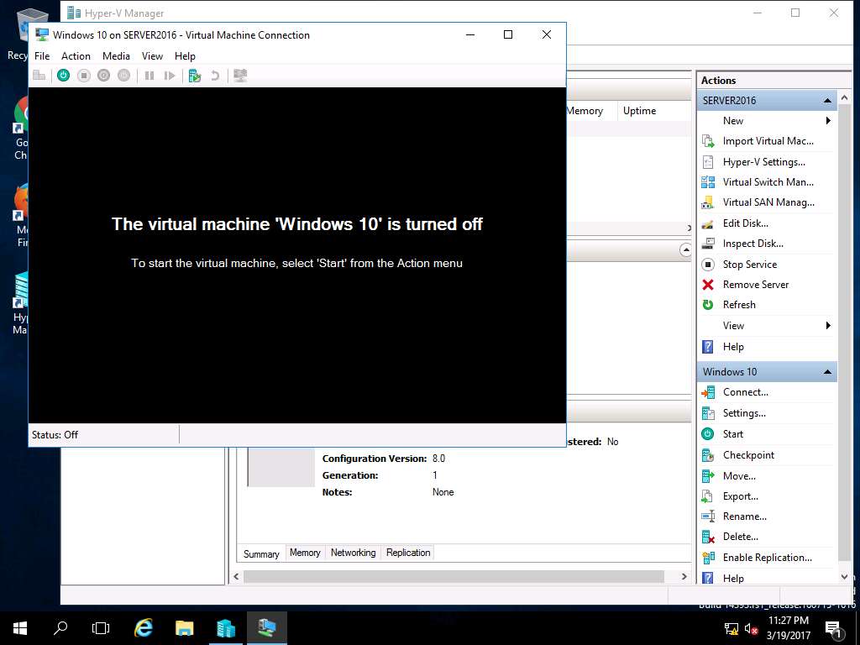The height and width of the screenshot is (645, 860).
Task: Click Enable Replication action
Action: tap(767, 558)
